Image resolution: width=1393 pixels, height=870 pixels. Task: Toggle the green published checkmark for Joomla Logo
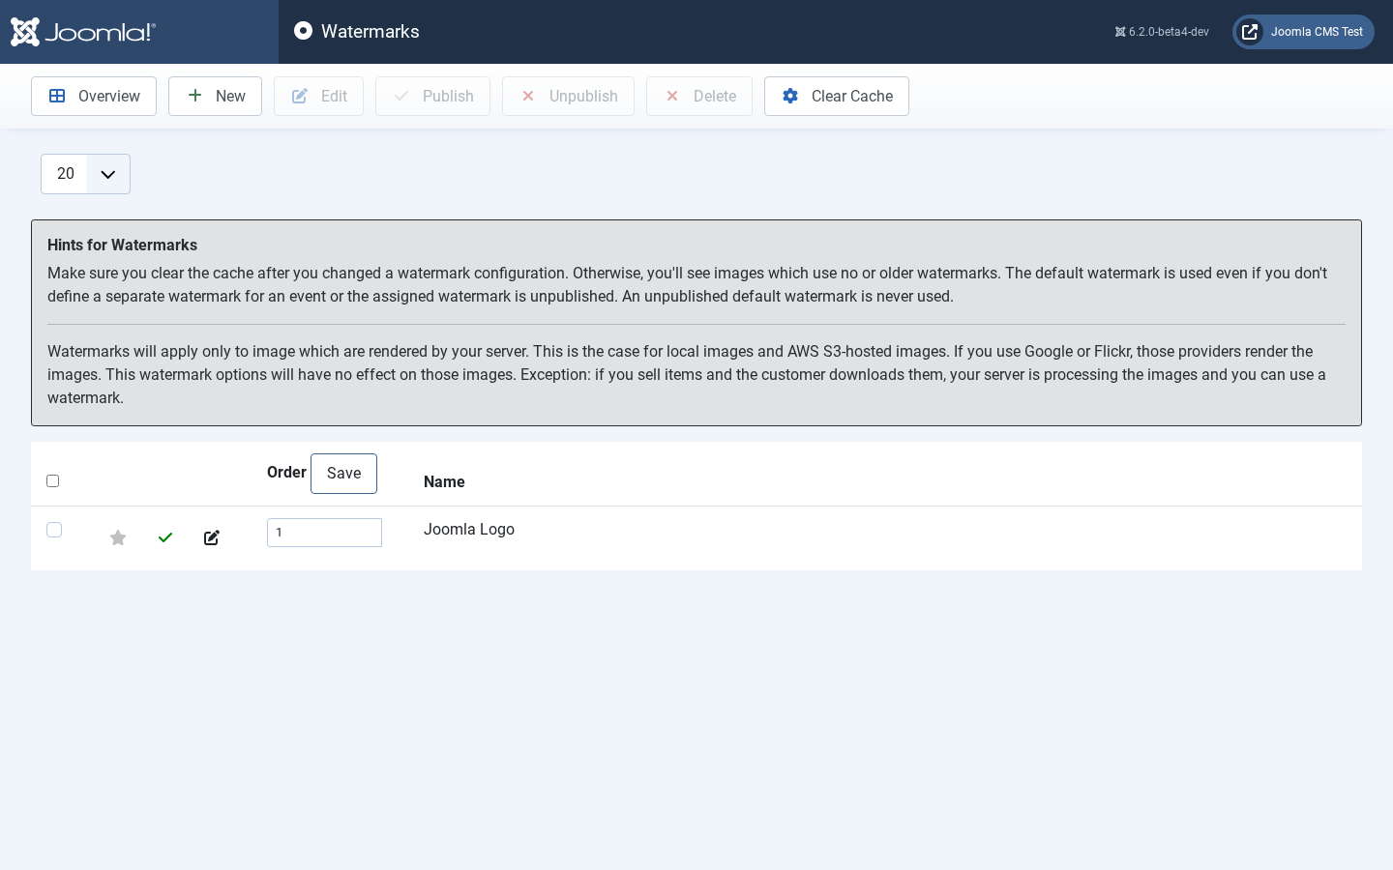point(165,537)
